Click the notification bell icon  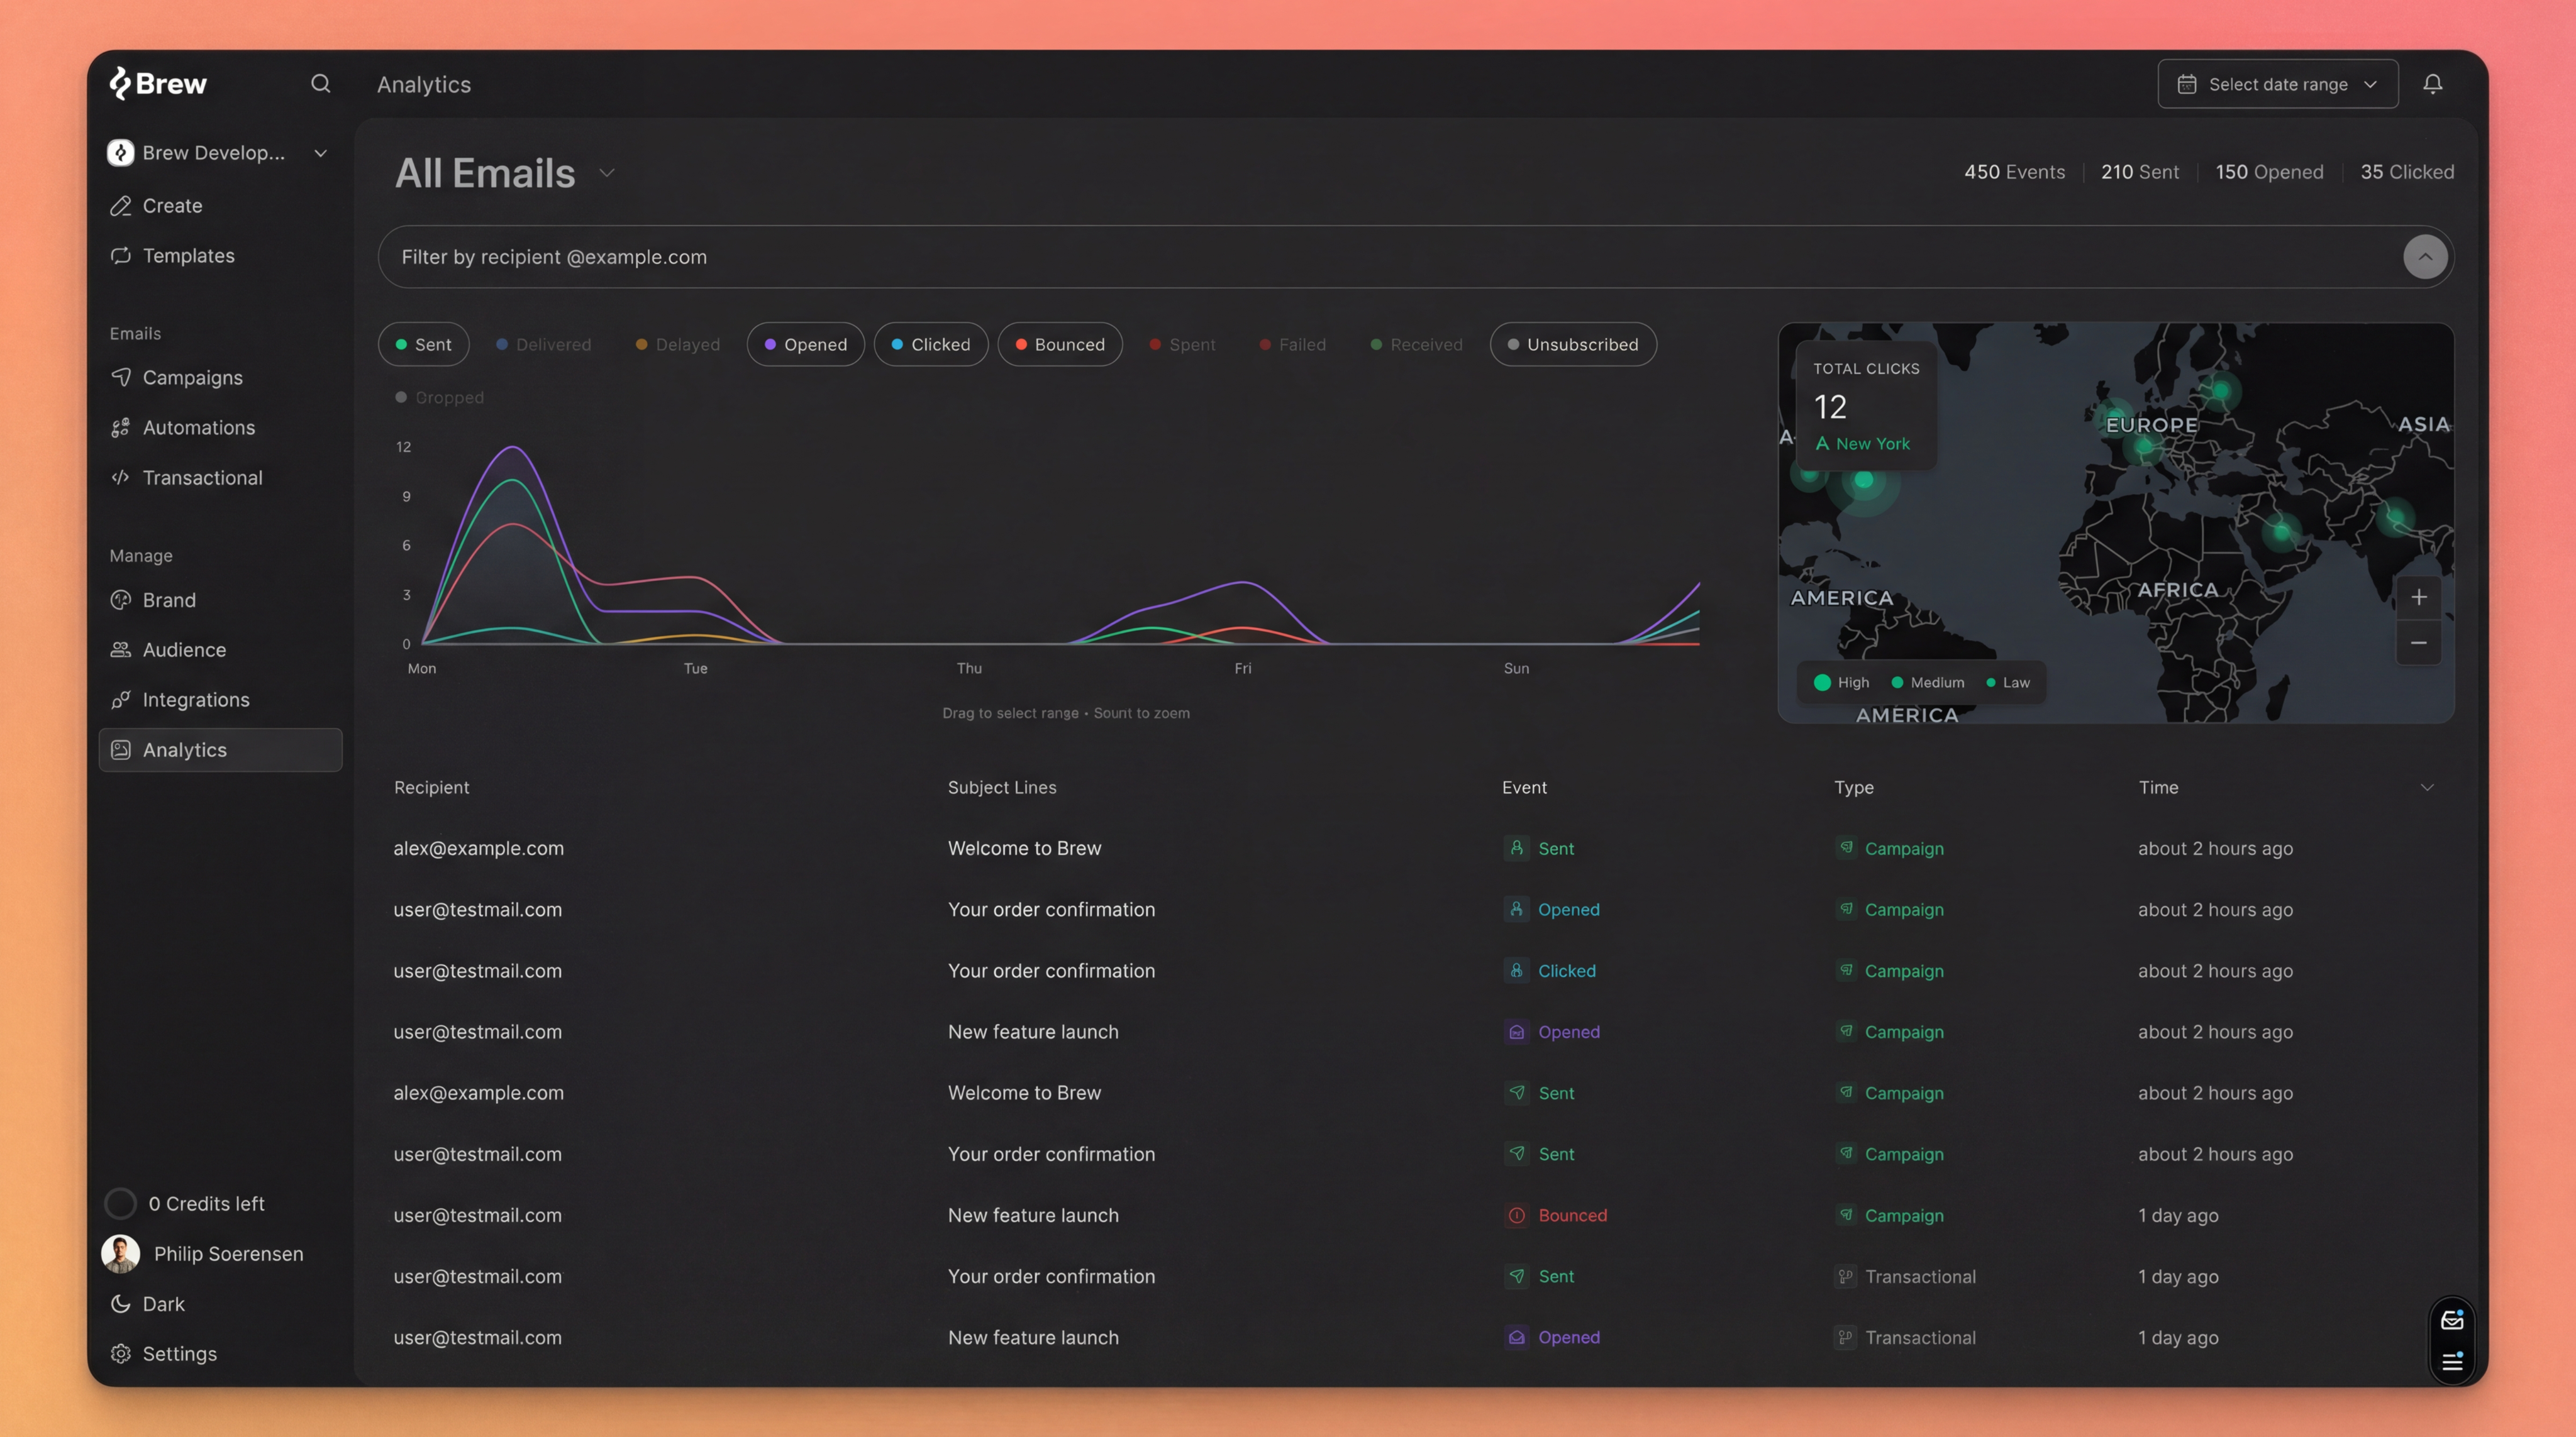coord(2432,83)
